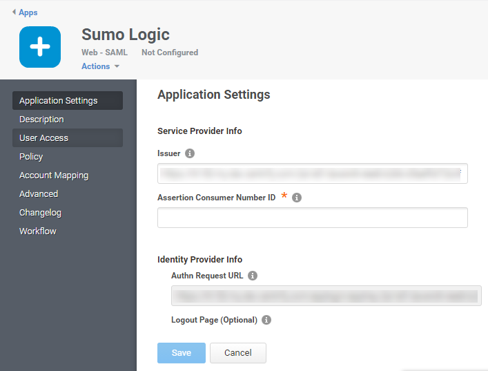This screenshot has height=371, width=488.
Task: Open the Actions dropdown menu
Action: point(100,66)
